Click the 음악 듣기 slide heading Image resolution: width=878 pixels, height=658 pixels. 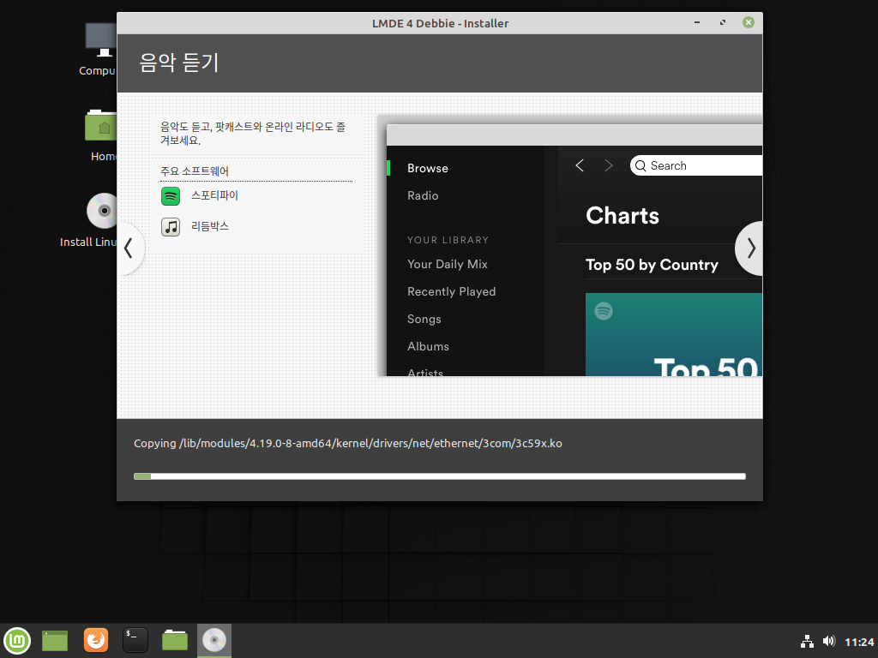[x=178, y=63]
